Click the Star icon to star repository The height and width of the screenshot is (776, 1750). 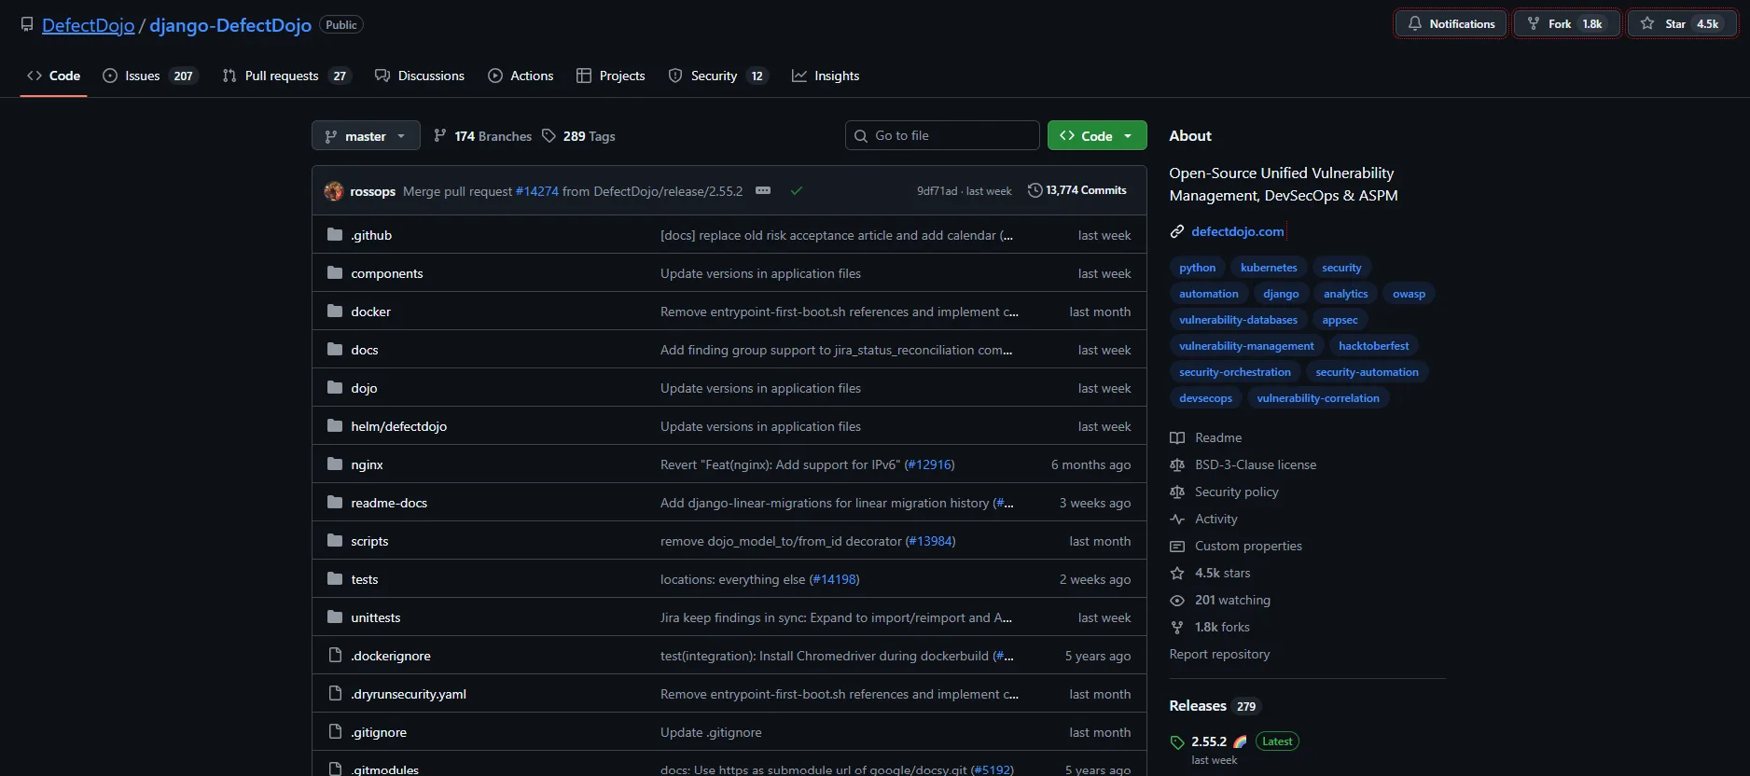pos(1647,24)
